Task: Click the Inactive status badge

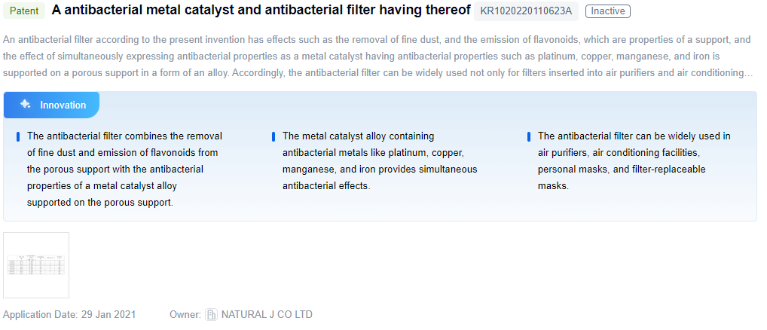Action: click(607, 11)
